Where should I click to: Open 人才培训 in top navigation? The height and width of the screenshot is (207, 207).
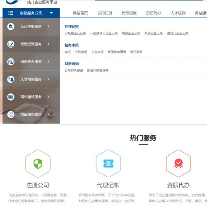178,13
